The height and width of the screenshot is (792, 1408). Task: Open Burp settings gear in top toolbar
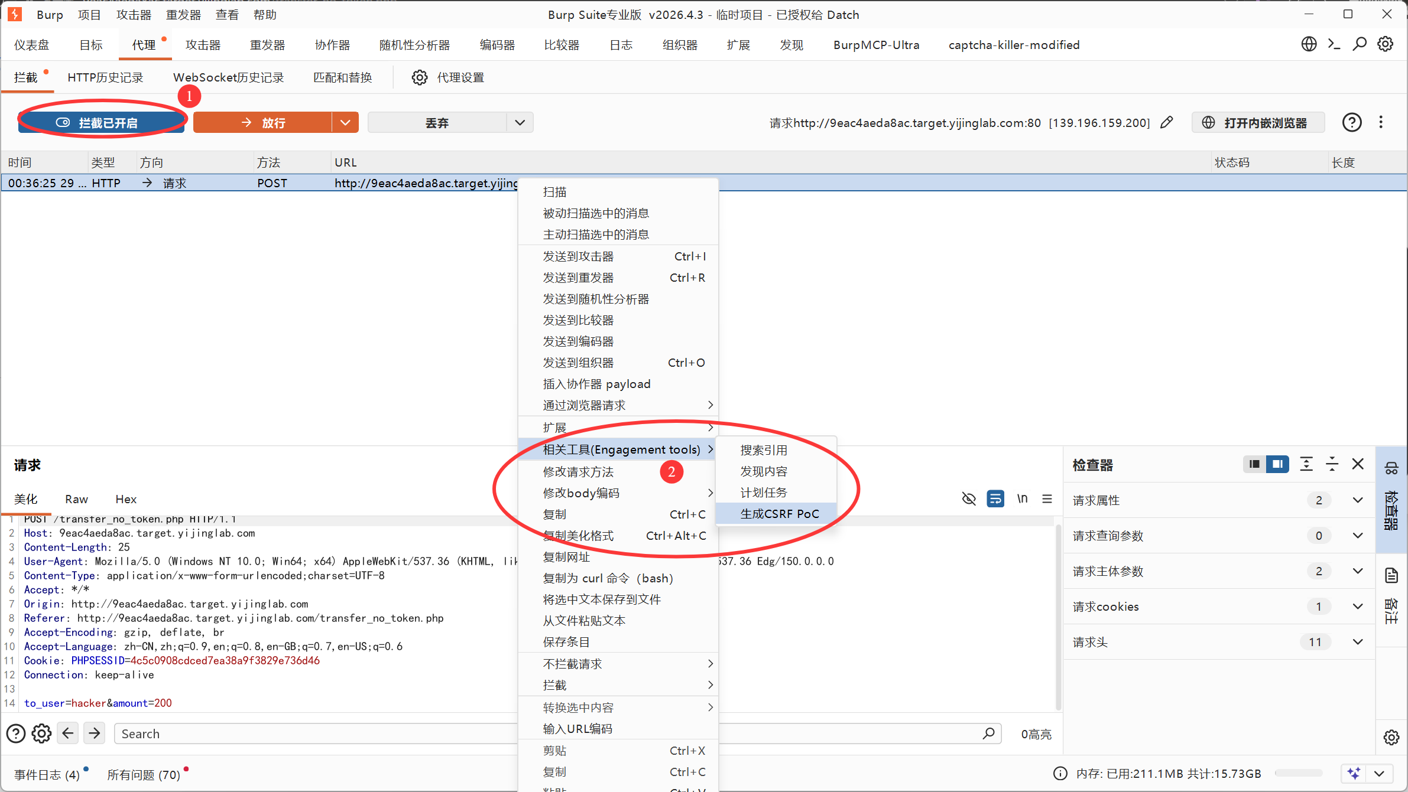(x=1385, y=44)
